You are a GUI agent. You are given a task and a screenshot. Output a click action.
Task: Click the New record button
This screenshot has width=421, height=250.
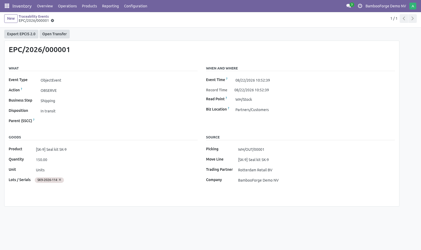tap(11, 18)
